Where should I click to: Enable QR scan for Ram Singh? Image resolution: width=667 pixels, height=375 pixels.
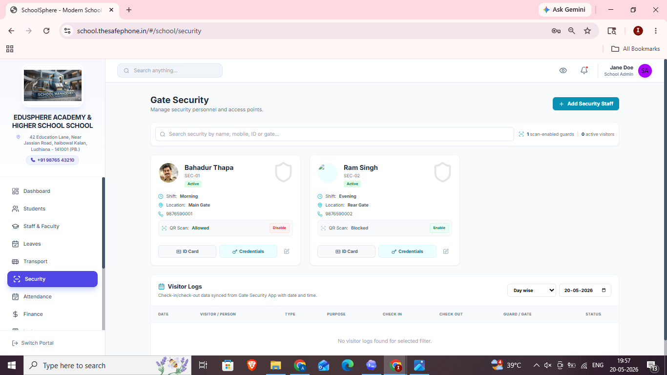439,228
